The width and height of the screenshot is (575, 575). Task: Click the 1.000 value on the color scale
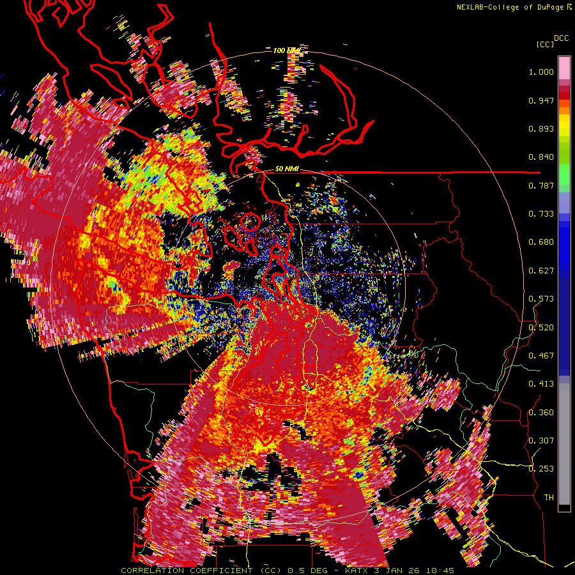541,72
